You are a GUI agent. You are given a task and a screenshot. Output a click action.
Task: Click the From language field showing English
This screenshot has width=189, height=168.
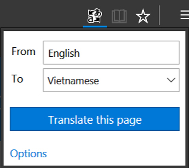coord(111,53)
